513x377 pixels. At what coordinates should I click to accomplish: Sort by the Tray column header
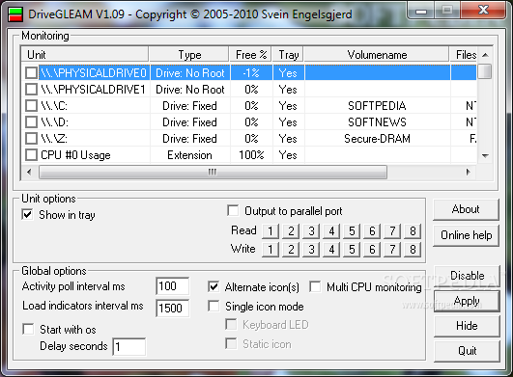pyautogui.click(x=288, y=55)
